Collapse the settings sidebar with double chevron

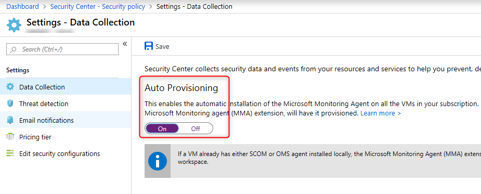(x=125, y=44)
